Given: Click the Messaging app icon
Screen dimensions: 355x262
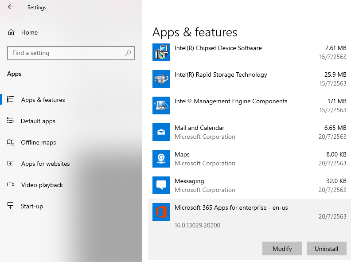Looking at the screenshot, I should coord(161,185).
